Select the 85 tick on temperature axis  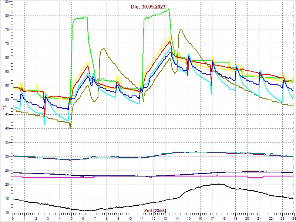(x=6, y=2)
